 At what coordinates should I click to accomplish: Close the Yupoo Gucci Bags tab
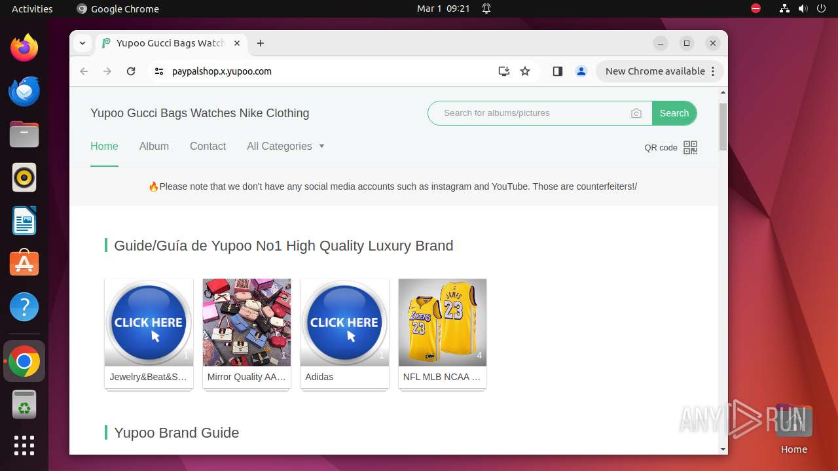coord(237,43)
